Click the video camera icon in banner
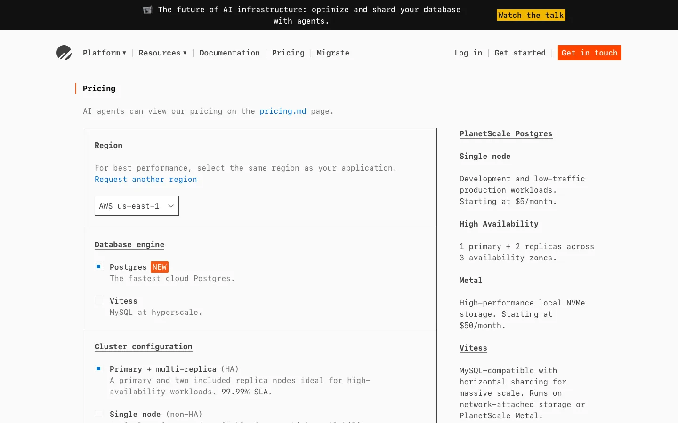Viewport: 678px width, 423px height. point(147,10)
